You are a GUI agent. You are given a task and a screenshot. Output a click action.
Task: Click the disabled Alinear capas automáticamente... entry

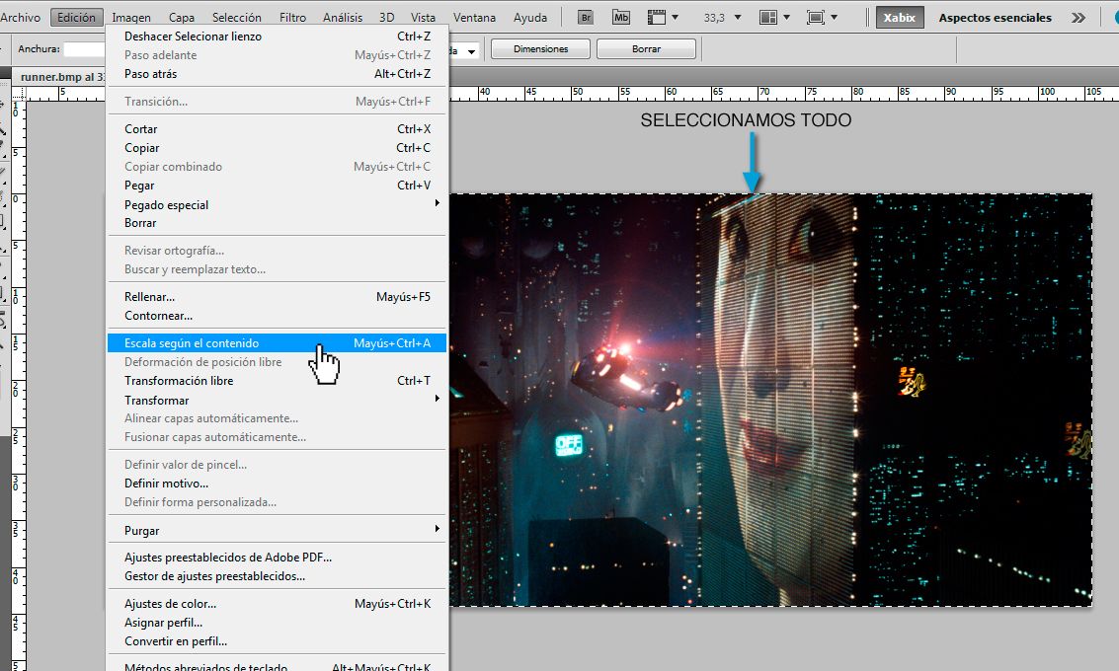coord(277,418)
